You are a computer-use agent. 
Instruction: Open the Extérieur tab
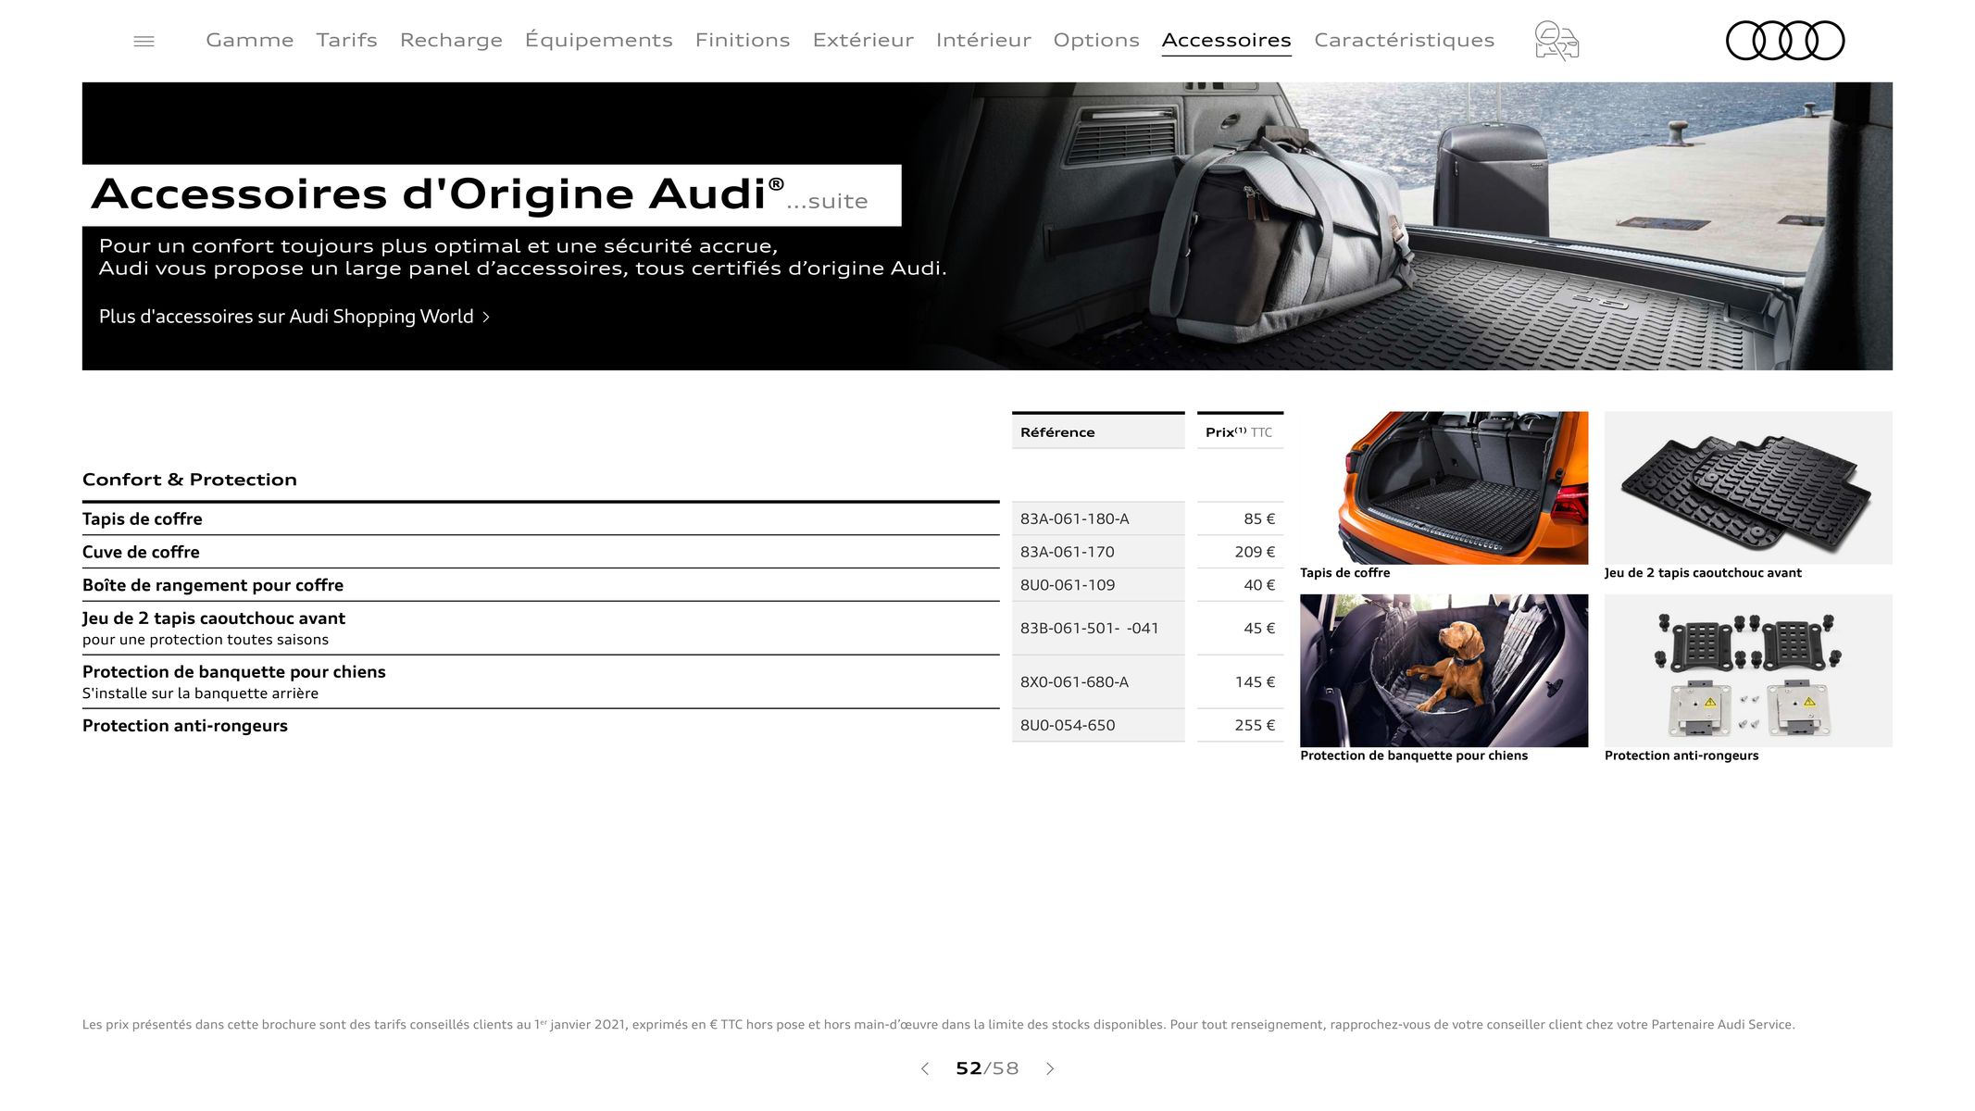863,40
